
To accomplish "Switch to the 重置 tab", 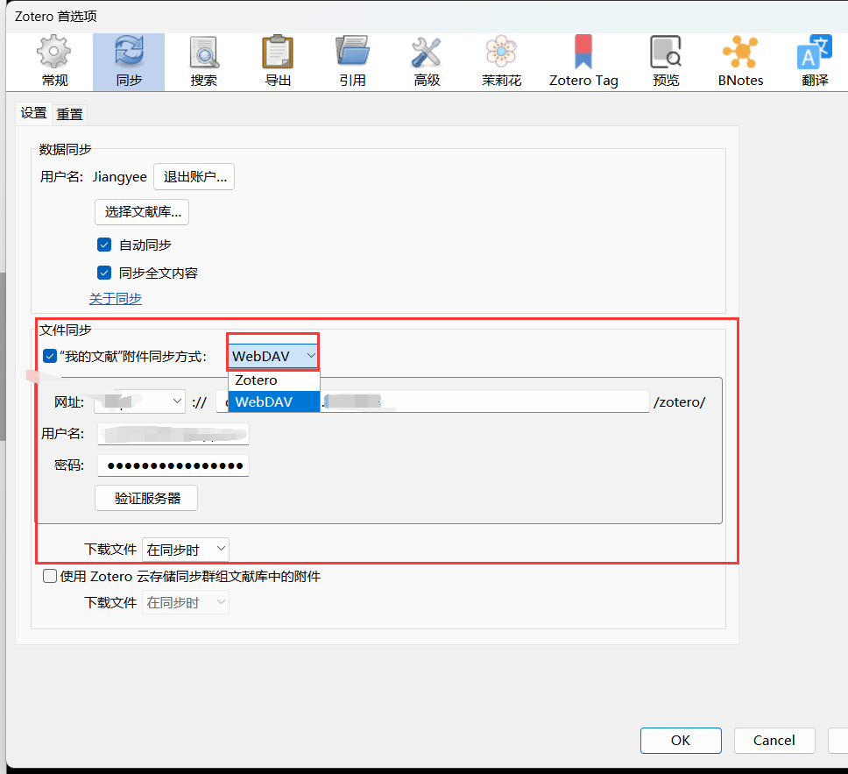I will [x=70, y=114].
